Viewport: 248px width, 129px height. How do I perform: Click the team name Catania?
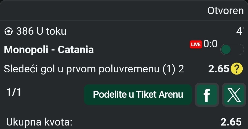pyautogui.click(x=76, y=49)
